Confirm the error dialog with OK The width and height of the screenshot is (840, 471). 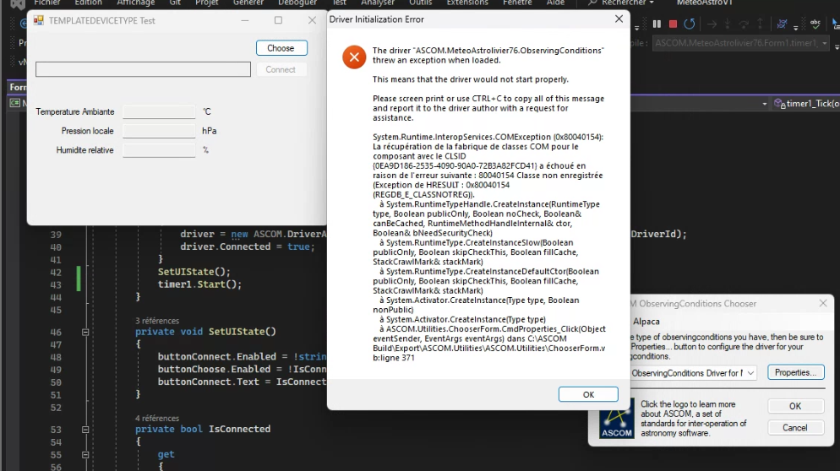pyautogui.click(x=588, y=394)
